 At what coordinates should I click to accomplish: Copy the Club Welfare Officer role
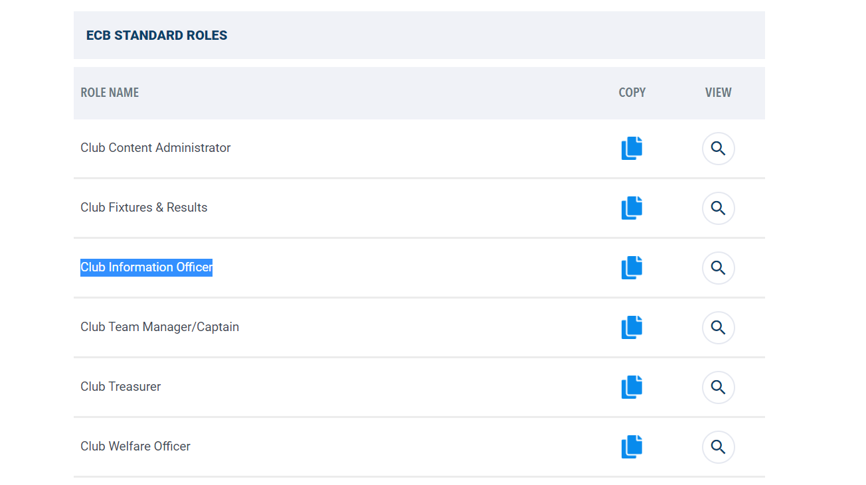(x=632, y=447)
